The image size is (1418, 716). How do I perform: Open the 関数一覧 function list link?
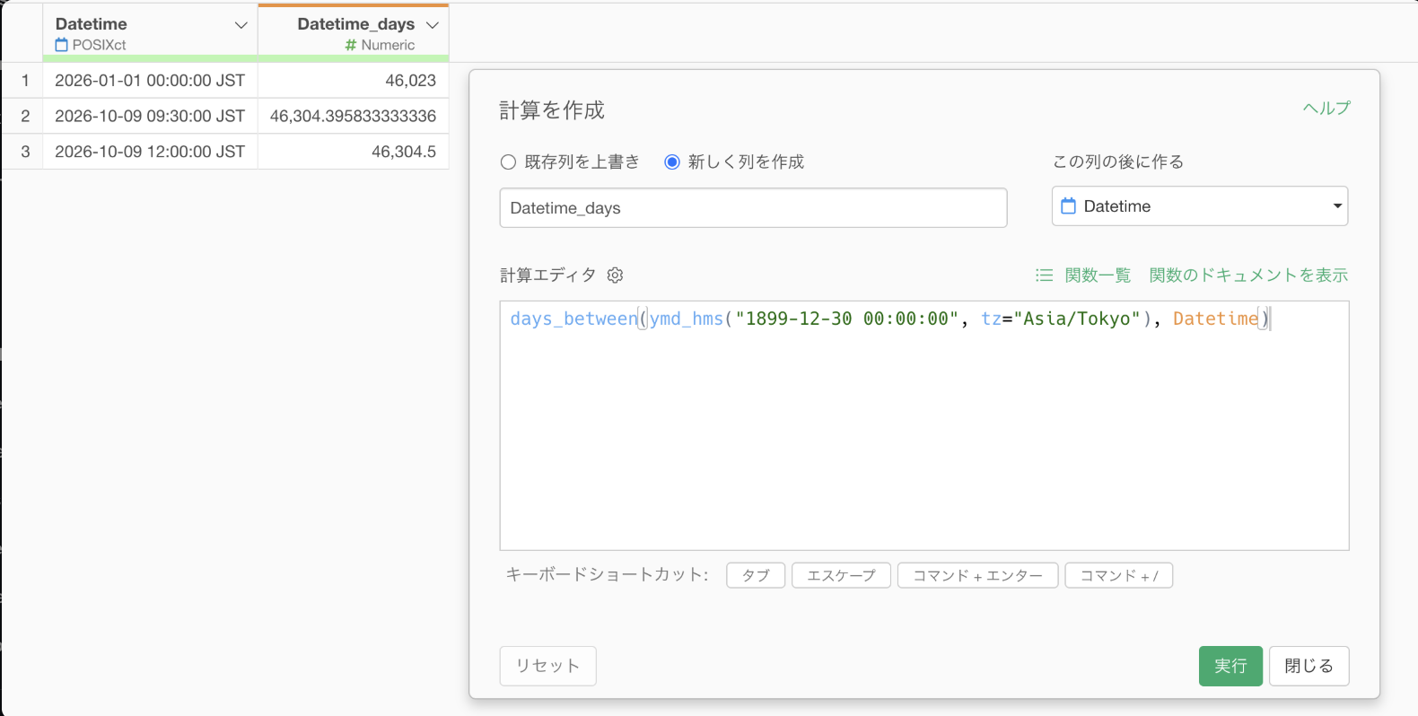1098,275
